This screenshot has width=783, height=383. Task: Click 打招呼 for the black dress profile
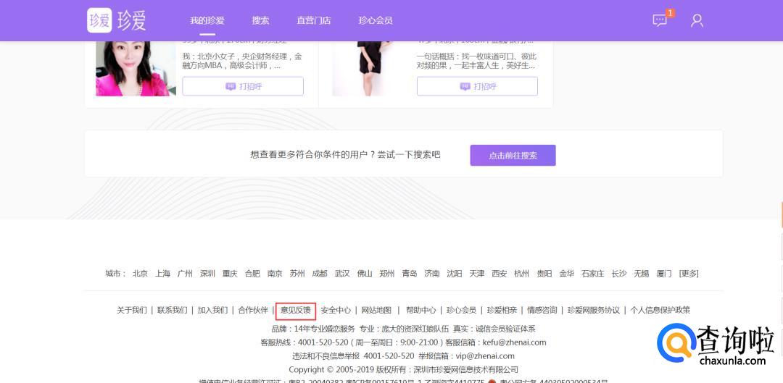(477, 86)
